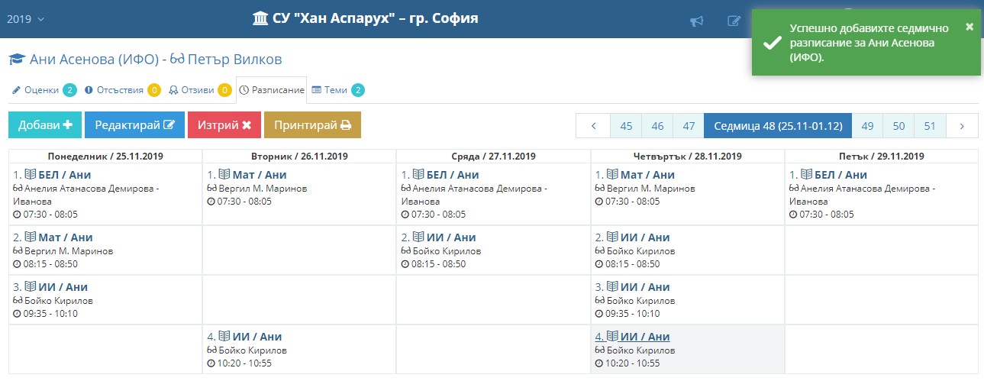
Task: Go to next weeks with right chevron
Action: 961,126
